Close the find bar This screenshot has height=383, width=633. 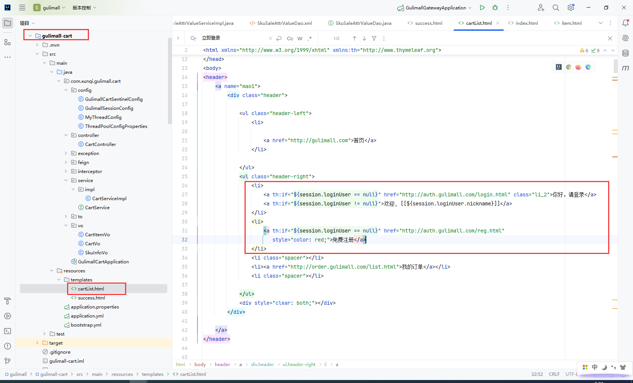(x=610, y=38)
